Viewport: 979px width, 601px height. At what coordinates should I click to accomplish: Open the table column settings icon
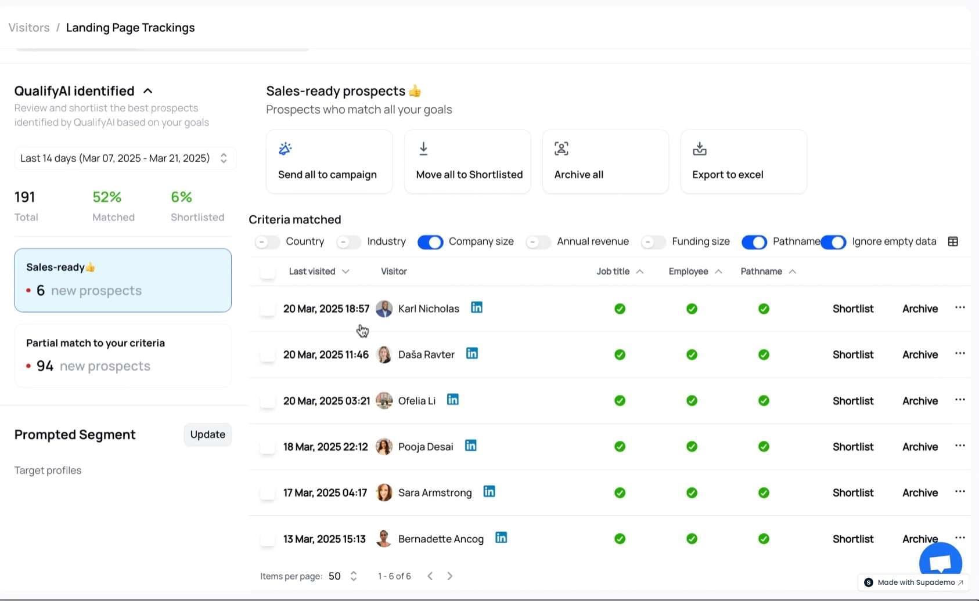[953, 241]
